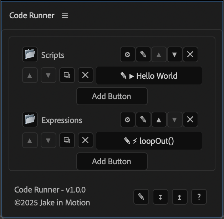
Task: Duplicate the loopOut() button
Action: 67,140
